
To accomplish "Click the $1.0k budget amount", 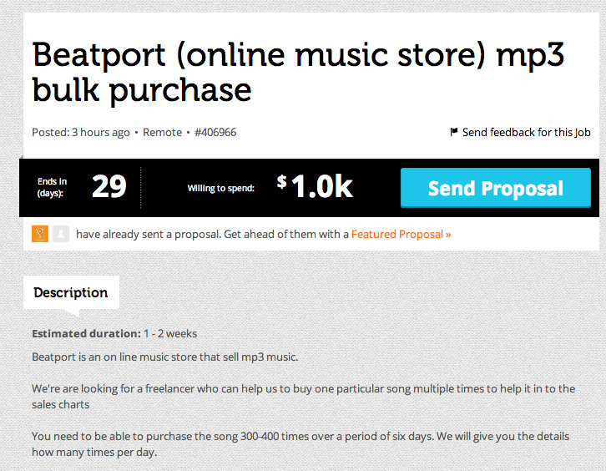I will (315, 186).
